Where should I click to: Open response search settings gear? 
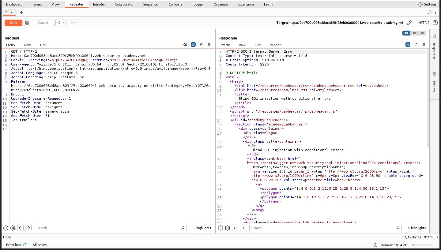[228, 228]
